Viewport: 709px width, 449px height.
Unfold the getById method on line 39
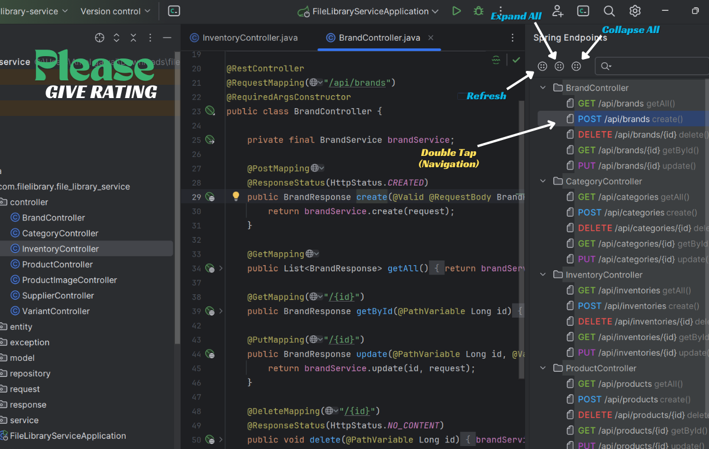tap(221, 311)
